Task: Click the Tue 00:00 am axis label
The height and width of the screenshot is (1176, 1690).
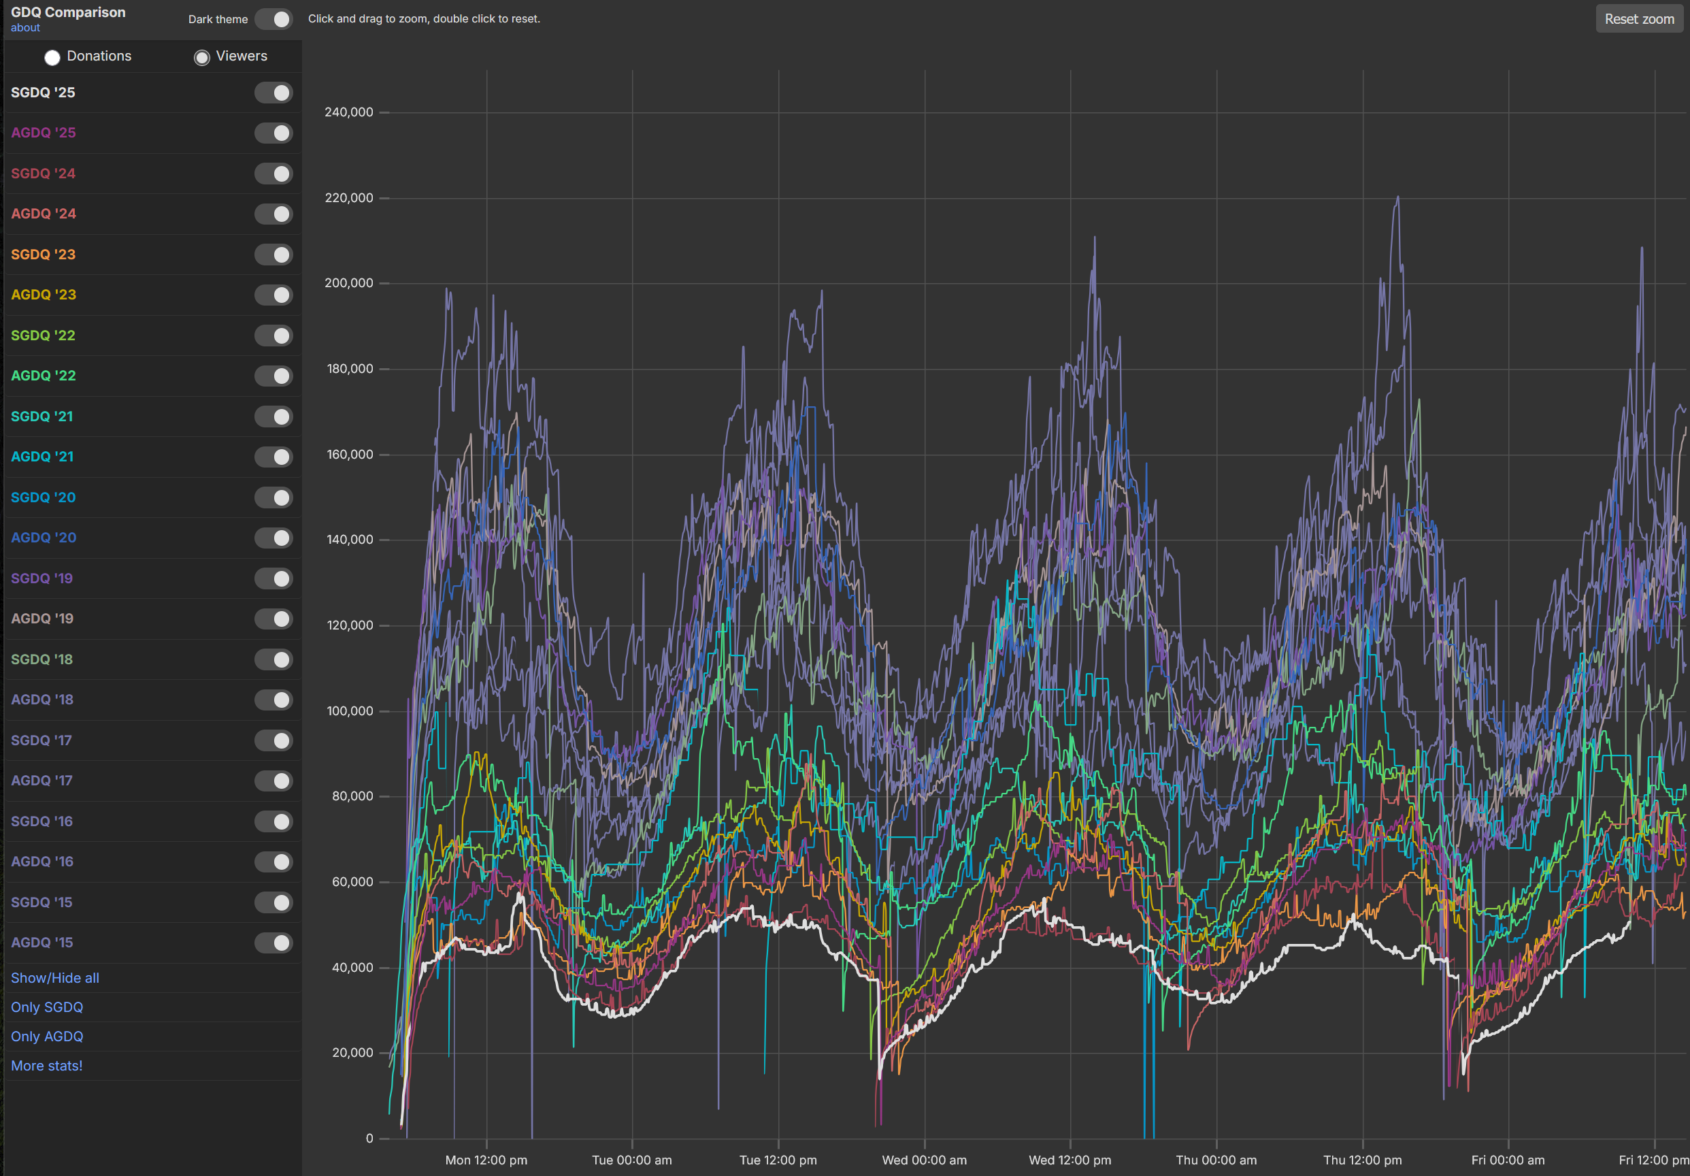Action: (632, 1160)
